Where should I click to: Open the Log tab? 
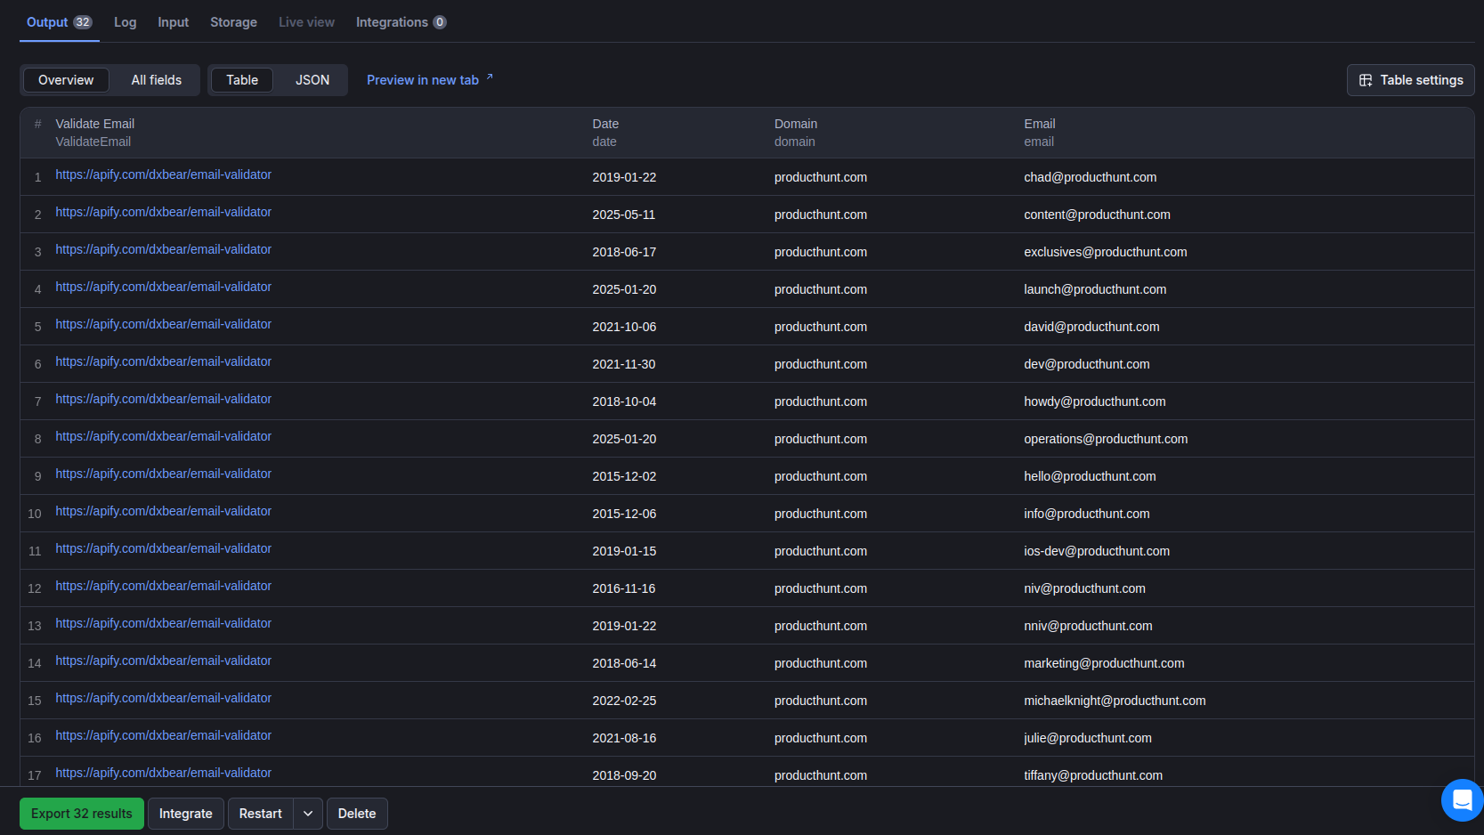(126, 22)
